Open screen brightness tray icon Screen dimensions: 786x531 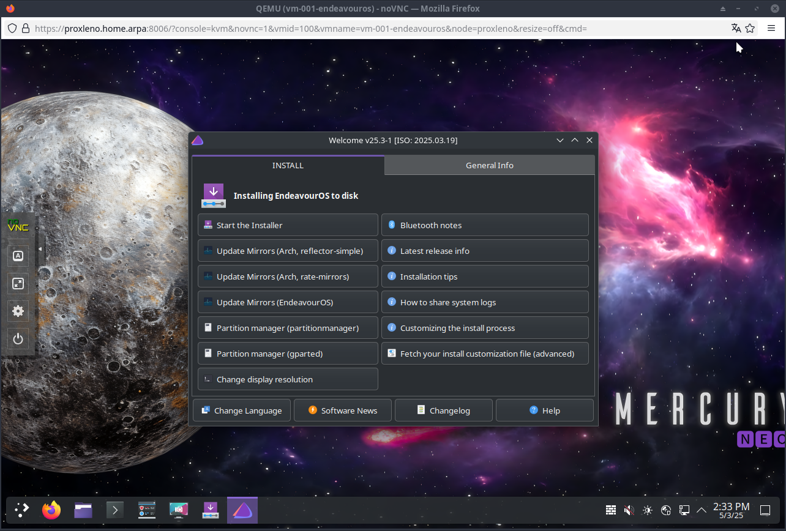click(648, 510)
